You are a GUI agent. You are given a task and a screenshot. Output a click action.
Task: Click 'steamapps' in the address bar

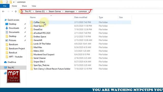point(70,11)
